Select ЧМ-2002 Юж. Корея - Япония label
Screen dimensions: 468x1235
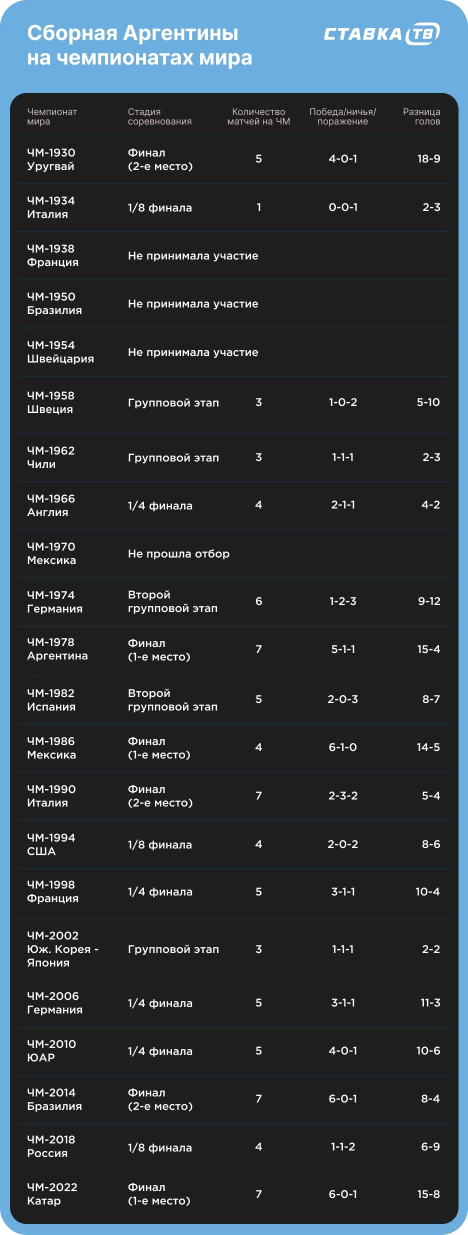[62, 949]
